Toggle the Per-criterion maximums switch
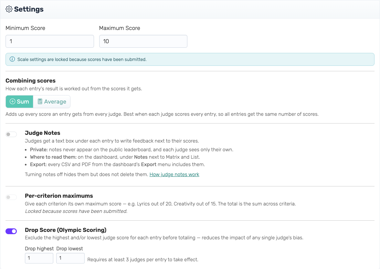 tap(11, 197)
